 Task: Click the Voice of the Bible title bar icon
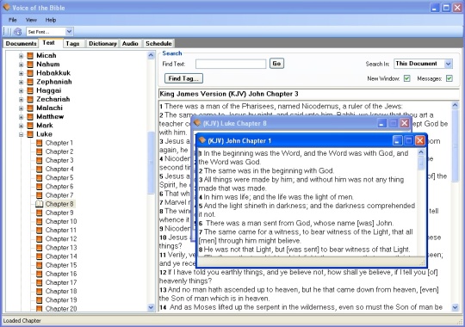(7, 8)
